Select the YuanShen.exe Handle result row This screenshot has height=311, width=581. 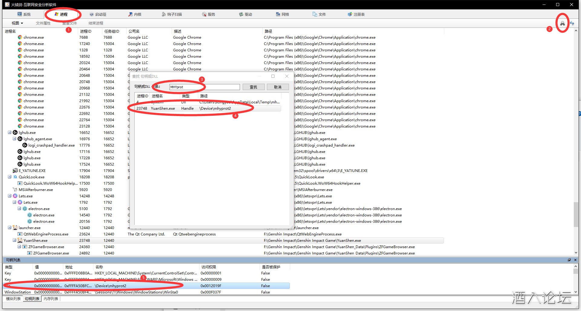pyautogui.click(x=208, y=108)
